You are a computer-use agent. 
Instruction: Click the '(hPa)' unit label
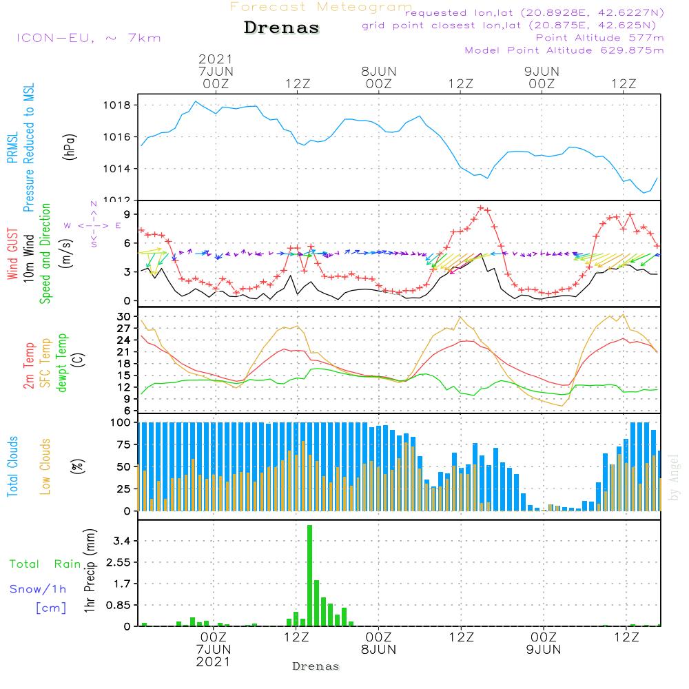click(69, 147)
